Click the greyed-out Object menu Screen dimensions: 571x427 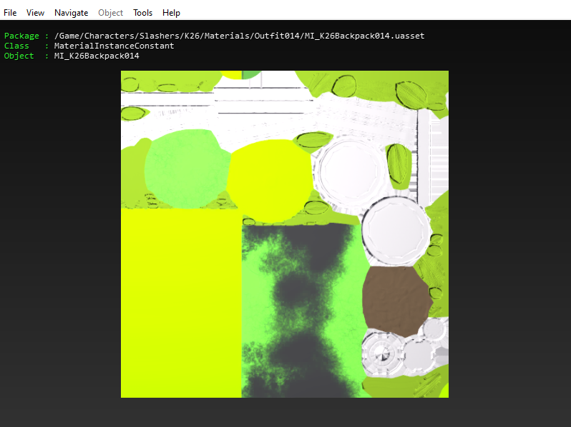point(111,13)
